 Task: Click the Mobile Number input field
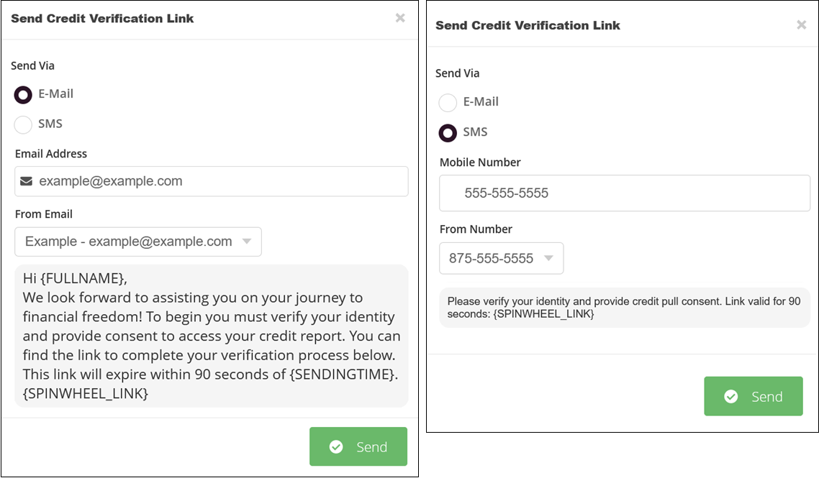pos(625,193)
